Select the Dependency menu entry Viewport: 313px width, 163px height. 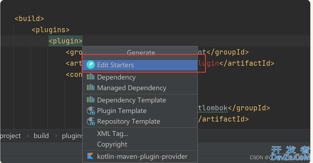pyautogui.click(x=140, y=77)
